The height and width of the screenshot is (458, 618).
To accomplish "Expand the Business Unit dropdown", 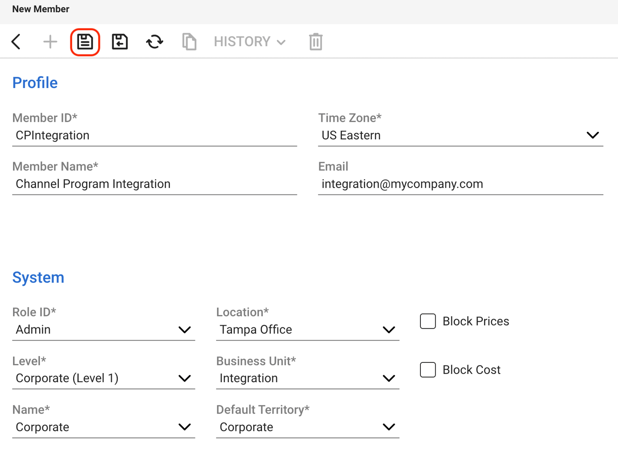I will (388, 378).
